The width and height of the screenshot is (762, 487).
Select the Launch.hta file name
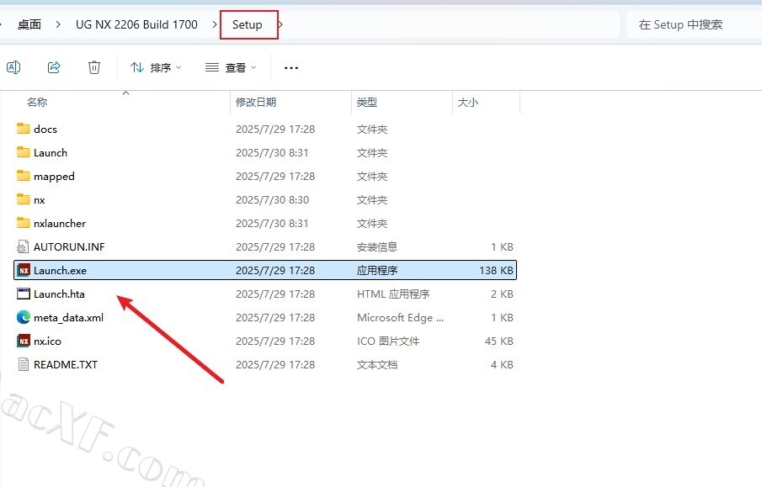59,294
